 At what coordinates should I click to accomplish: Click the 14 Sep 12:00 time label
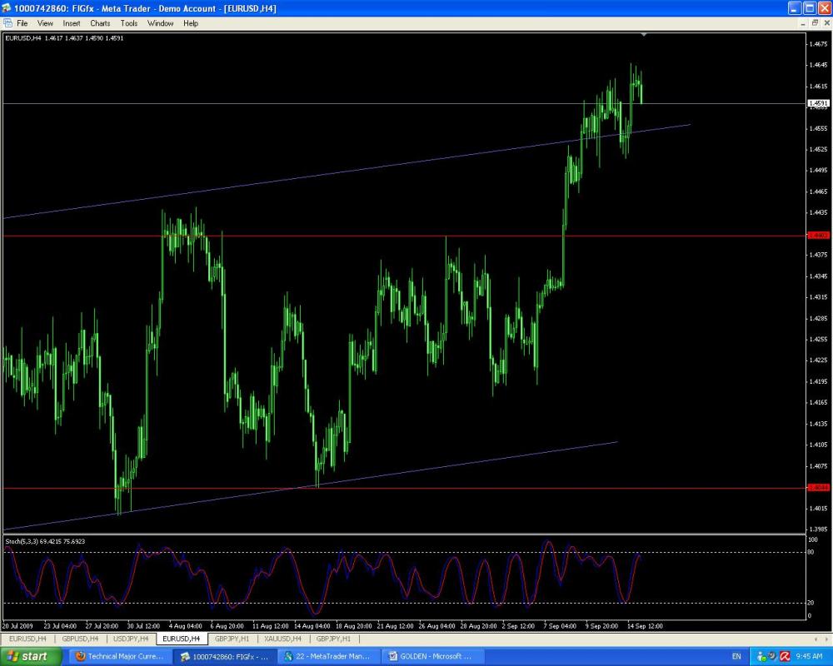[645, 626]
